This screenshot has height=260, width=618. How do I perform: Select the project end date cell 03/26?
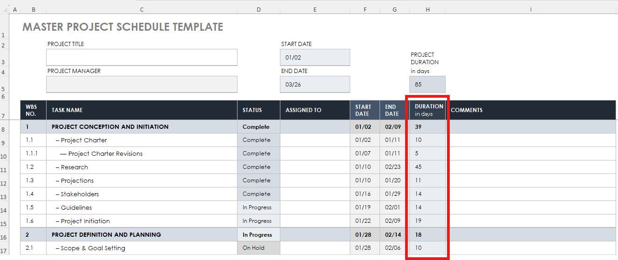click(x=315, y=84)
